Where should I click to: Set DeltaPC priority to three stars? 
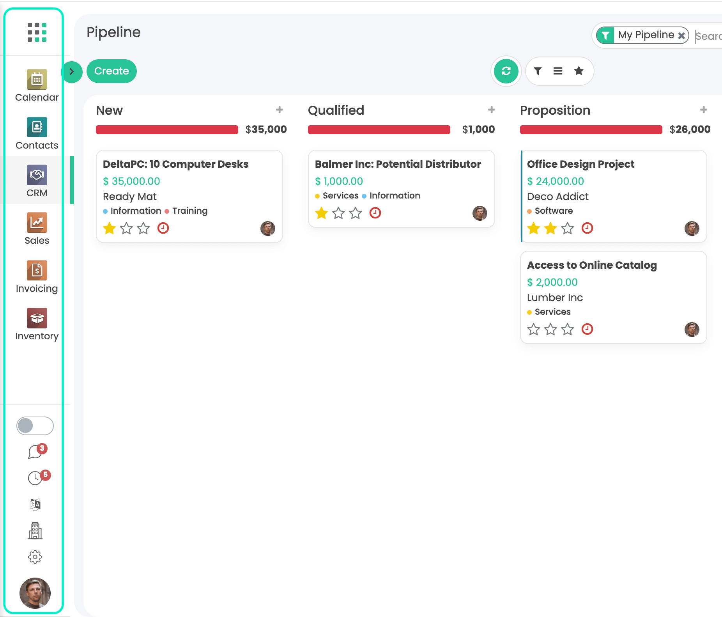[x=143, y=228]
